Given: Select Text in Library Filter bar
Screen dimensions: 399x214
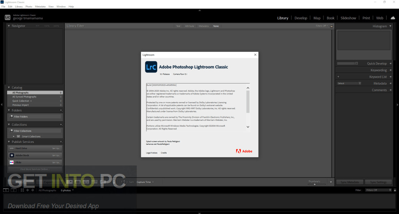Looking at the screenshot, I should tap(178, 26).
